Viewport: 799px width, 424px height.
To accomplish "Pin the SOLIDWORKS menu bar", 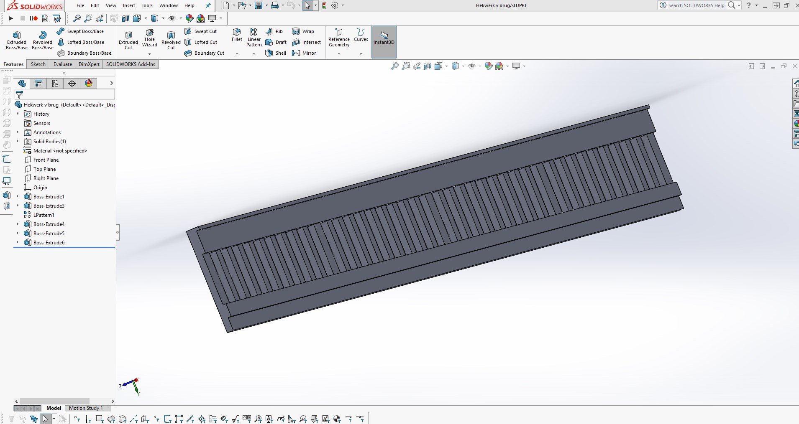I will 208,5.
